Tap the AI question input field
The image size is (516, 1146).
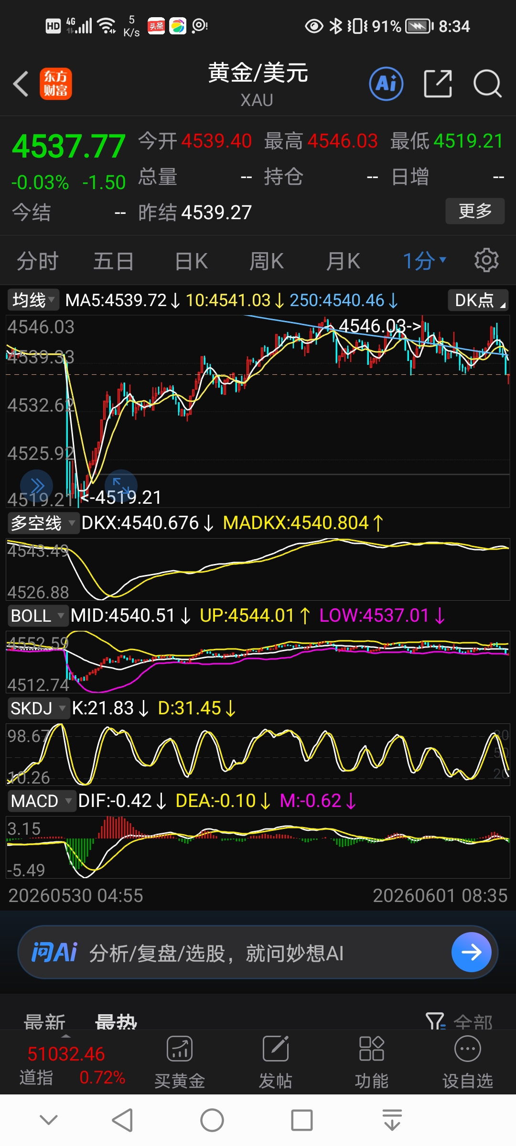pyautogui.click(x=258, y=952)
